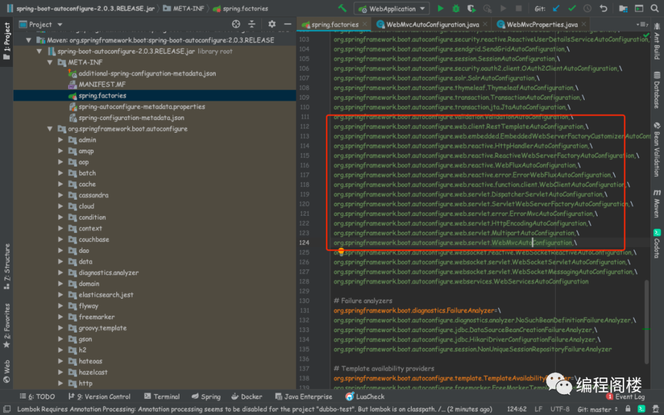Commit changes with the Git checkmark icon

[572, 9]
